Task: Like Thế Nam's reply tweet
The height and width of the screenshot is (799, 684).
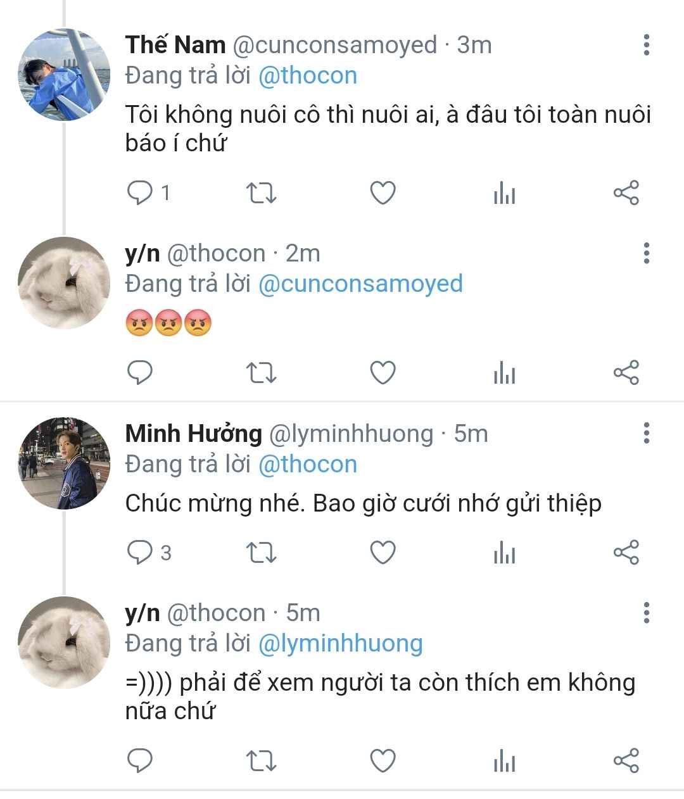Action: pyautogui.click(x=383, y=193)
